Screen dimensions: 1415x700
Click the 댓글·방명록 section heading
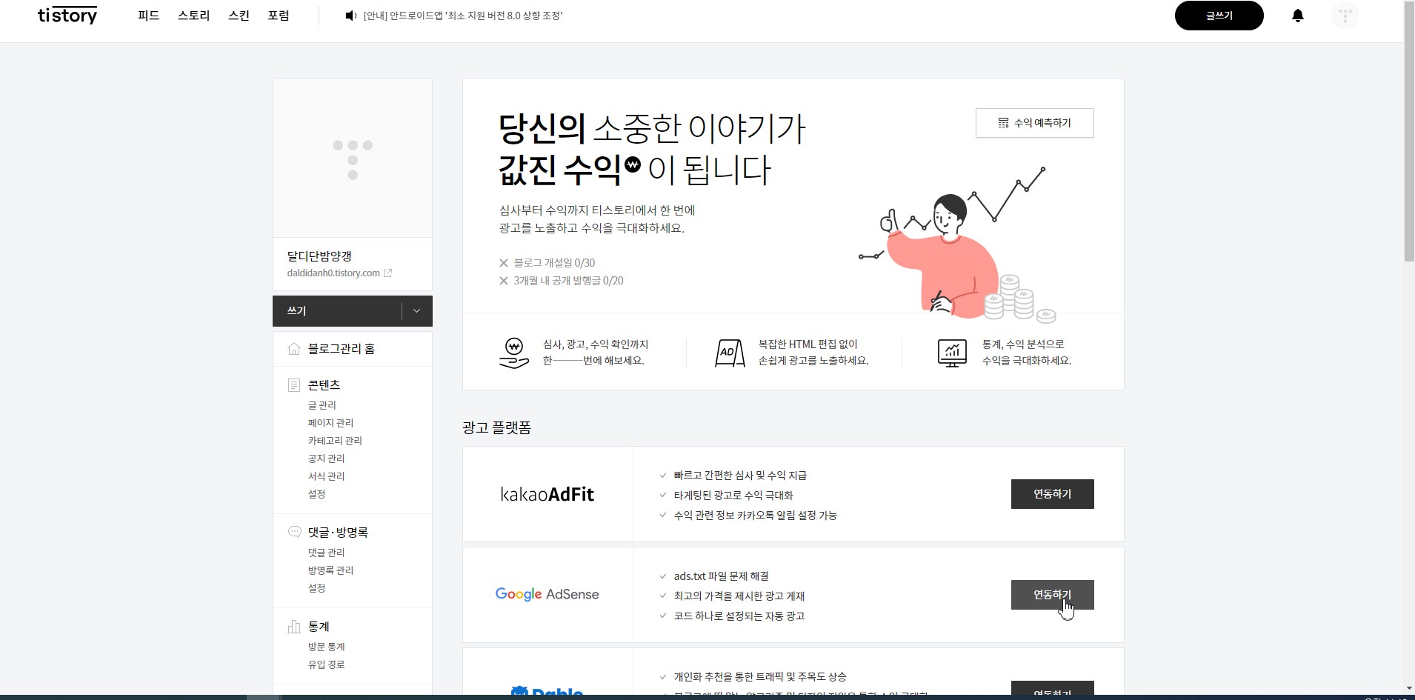pos(338,533)
